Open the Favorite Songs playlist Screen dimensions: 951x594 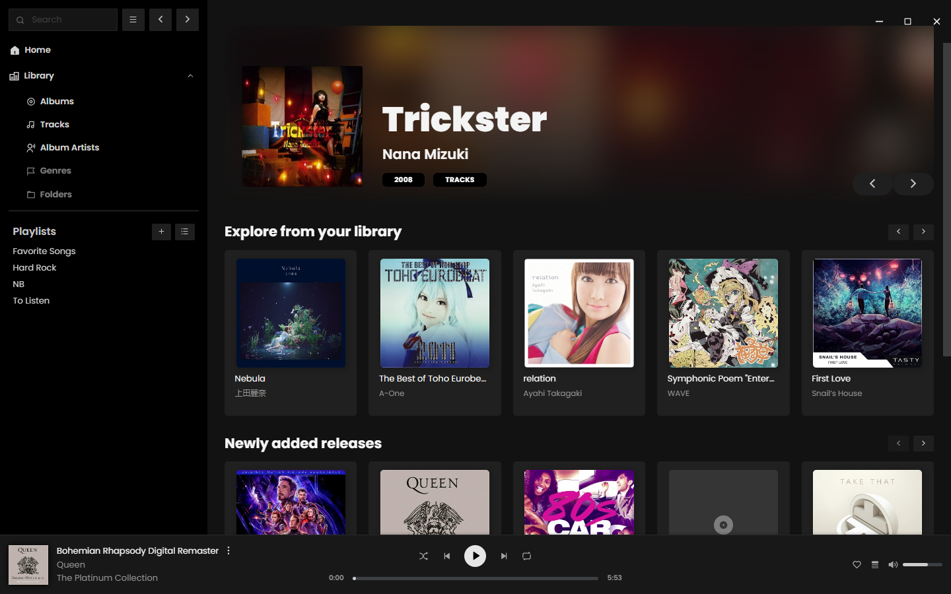pyautogui.click(x=44, y=251)
